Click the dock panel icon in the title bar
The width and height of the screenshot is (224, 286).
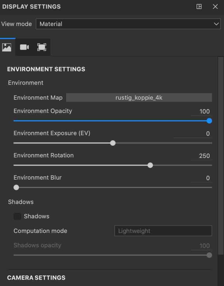[199, 7]
